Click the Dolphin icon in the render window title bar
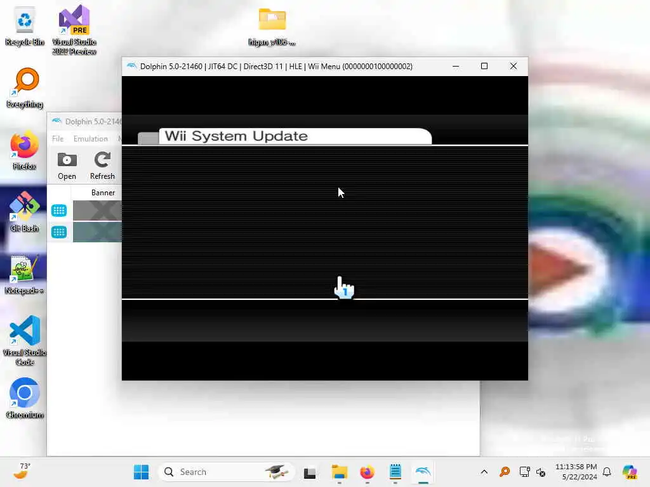650x487 pixels. pos(131,66)
